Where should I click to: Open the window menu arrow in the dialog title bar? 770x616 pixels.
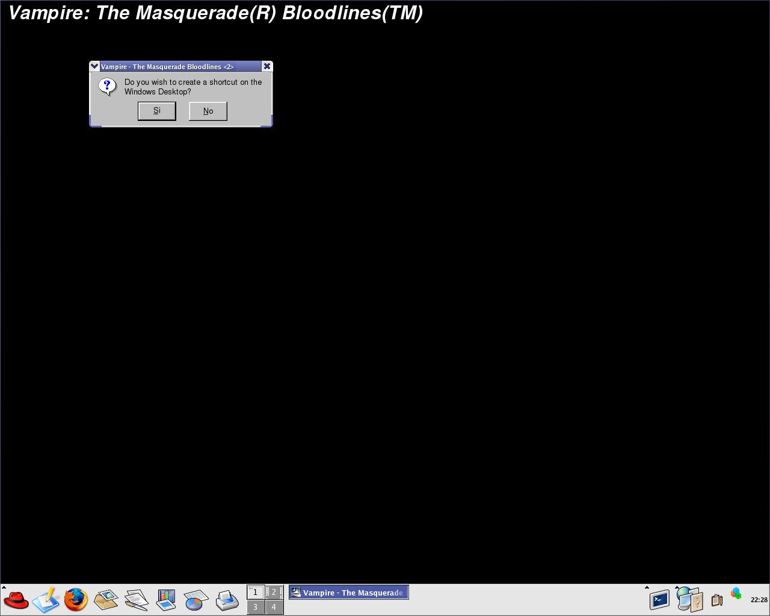pos(94,66)
